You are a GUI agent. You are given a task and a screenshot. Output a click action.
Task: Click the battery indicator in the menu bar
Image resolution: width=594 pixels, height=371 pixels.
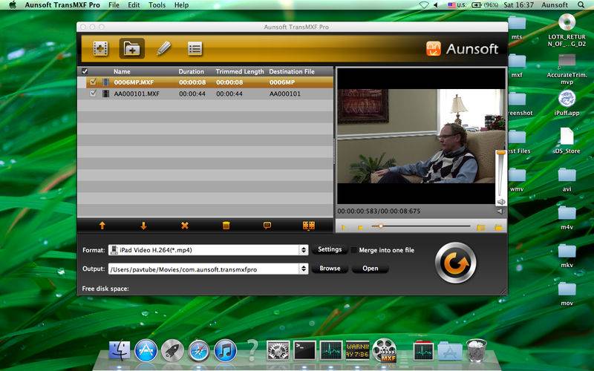pos(484,5)
